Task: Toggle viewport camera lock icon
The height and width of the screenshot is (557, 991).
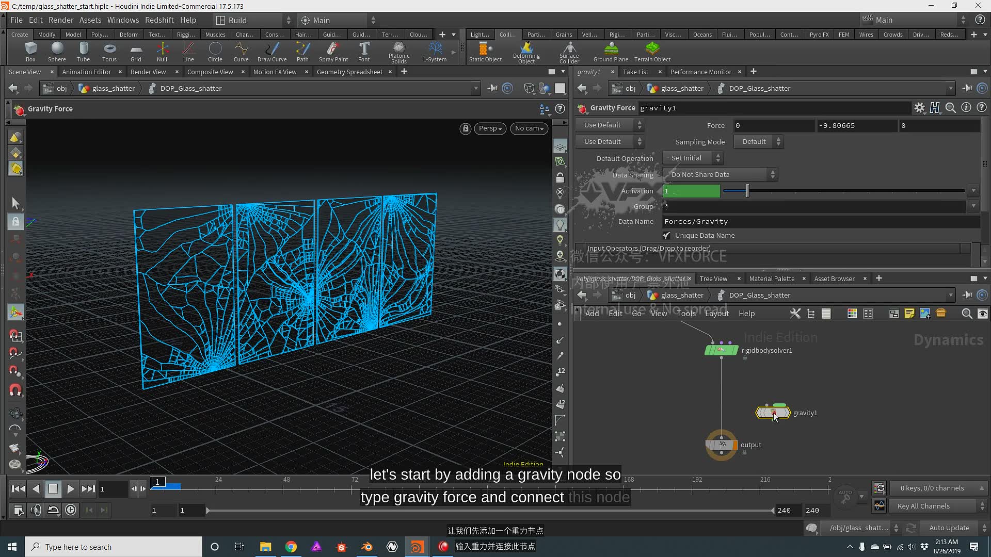Action: click(x=465, y=128)
